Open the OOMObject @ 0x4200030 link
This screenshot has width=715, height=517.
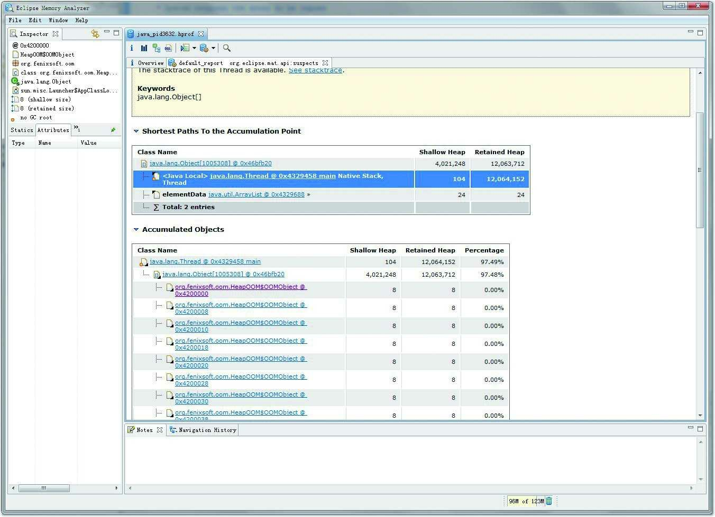241,398
